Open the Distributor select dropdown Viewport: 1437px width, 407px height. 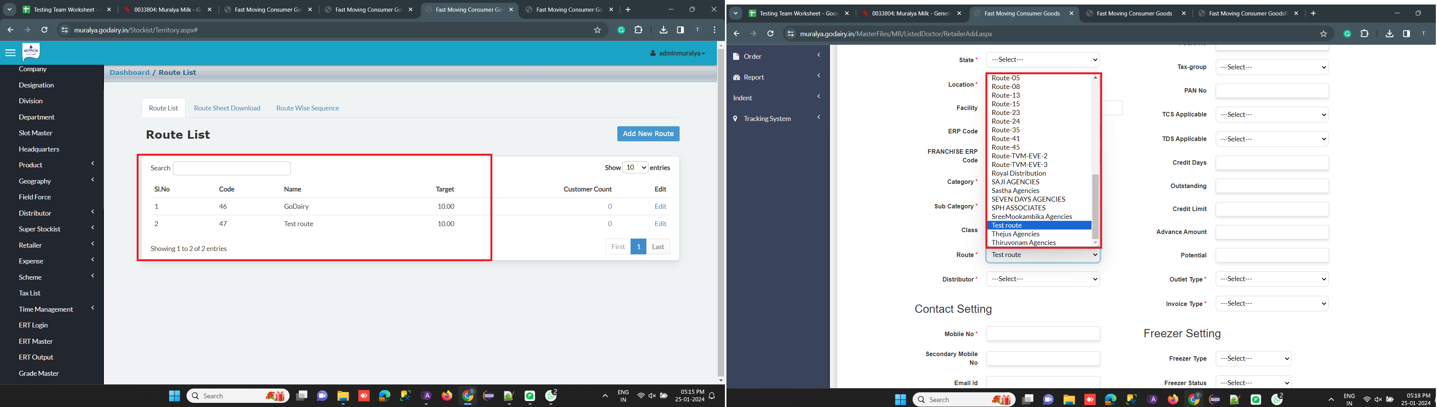[x=1042, y=279]
